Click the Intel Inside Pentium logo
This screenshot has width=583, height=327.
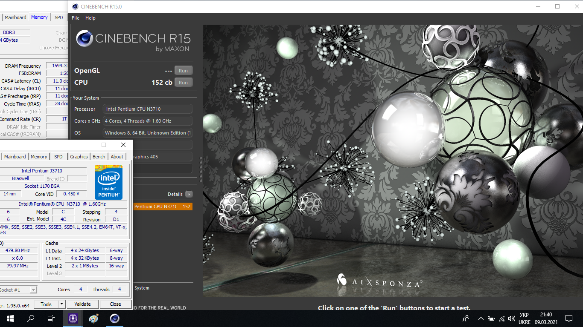[108, 182]
